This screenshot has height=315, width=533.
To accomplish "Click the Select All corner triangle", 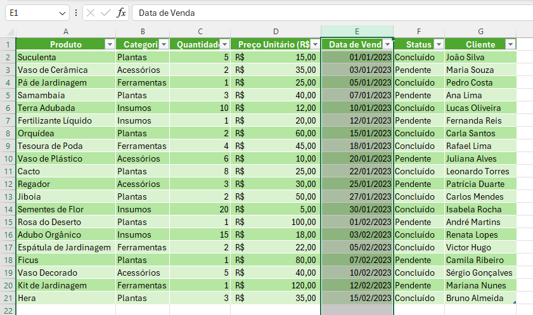I will pos(10,32).
